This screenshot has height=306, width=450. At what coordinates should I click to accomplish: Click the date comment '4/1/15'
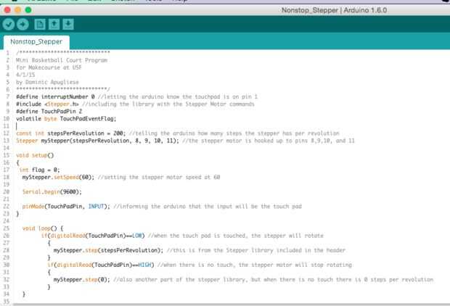pos(25,75)
